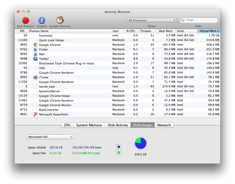The width and height of the screenshot is (235, 184).
Task: Select the Disk Usage tab
Action: (x=142, y=125)
